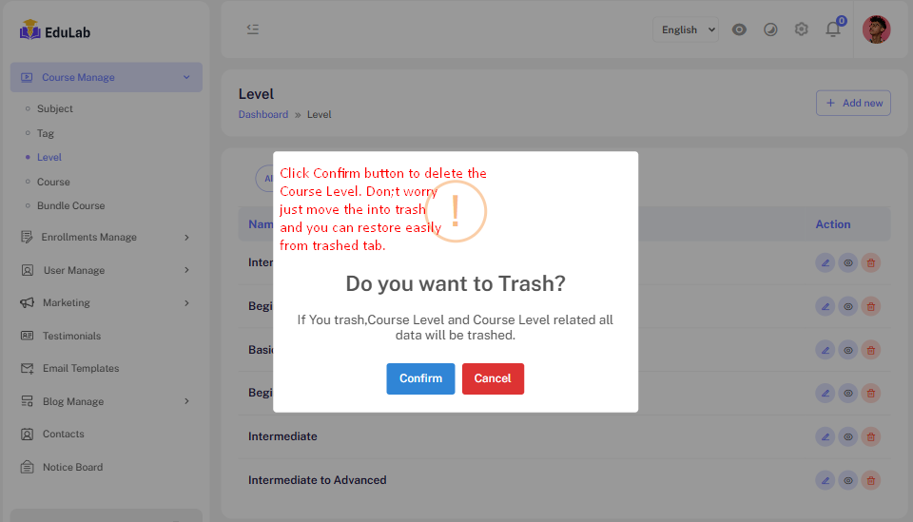The image size is (913, 522).
Task: Click the notification bell icon
Action: tap(833, 29)
